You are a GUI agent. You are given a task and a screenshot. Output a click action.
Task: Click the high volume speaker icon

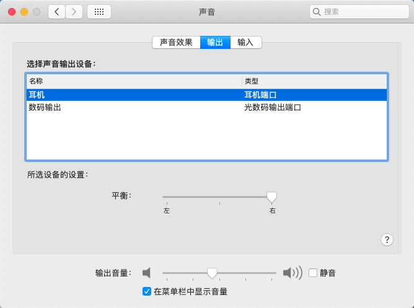(292, 273)
